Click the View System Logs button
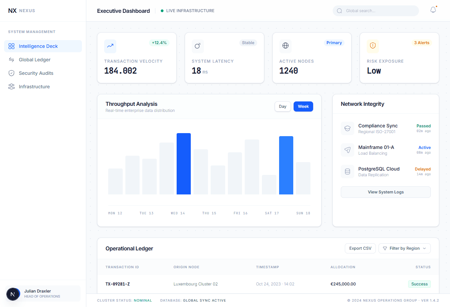Screen dimensions: 450x307 coord(385,192)
